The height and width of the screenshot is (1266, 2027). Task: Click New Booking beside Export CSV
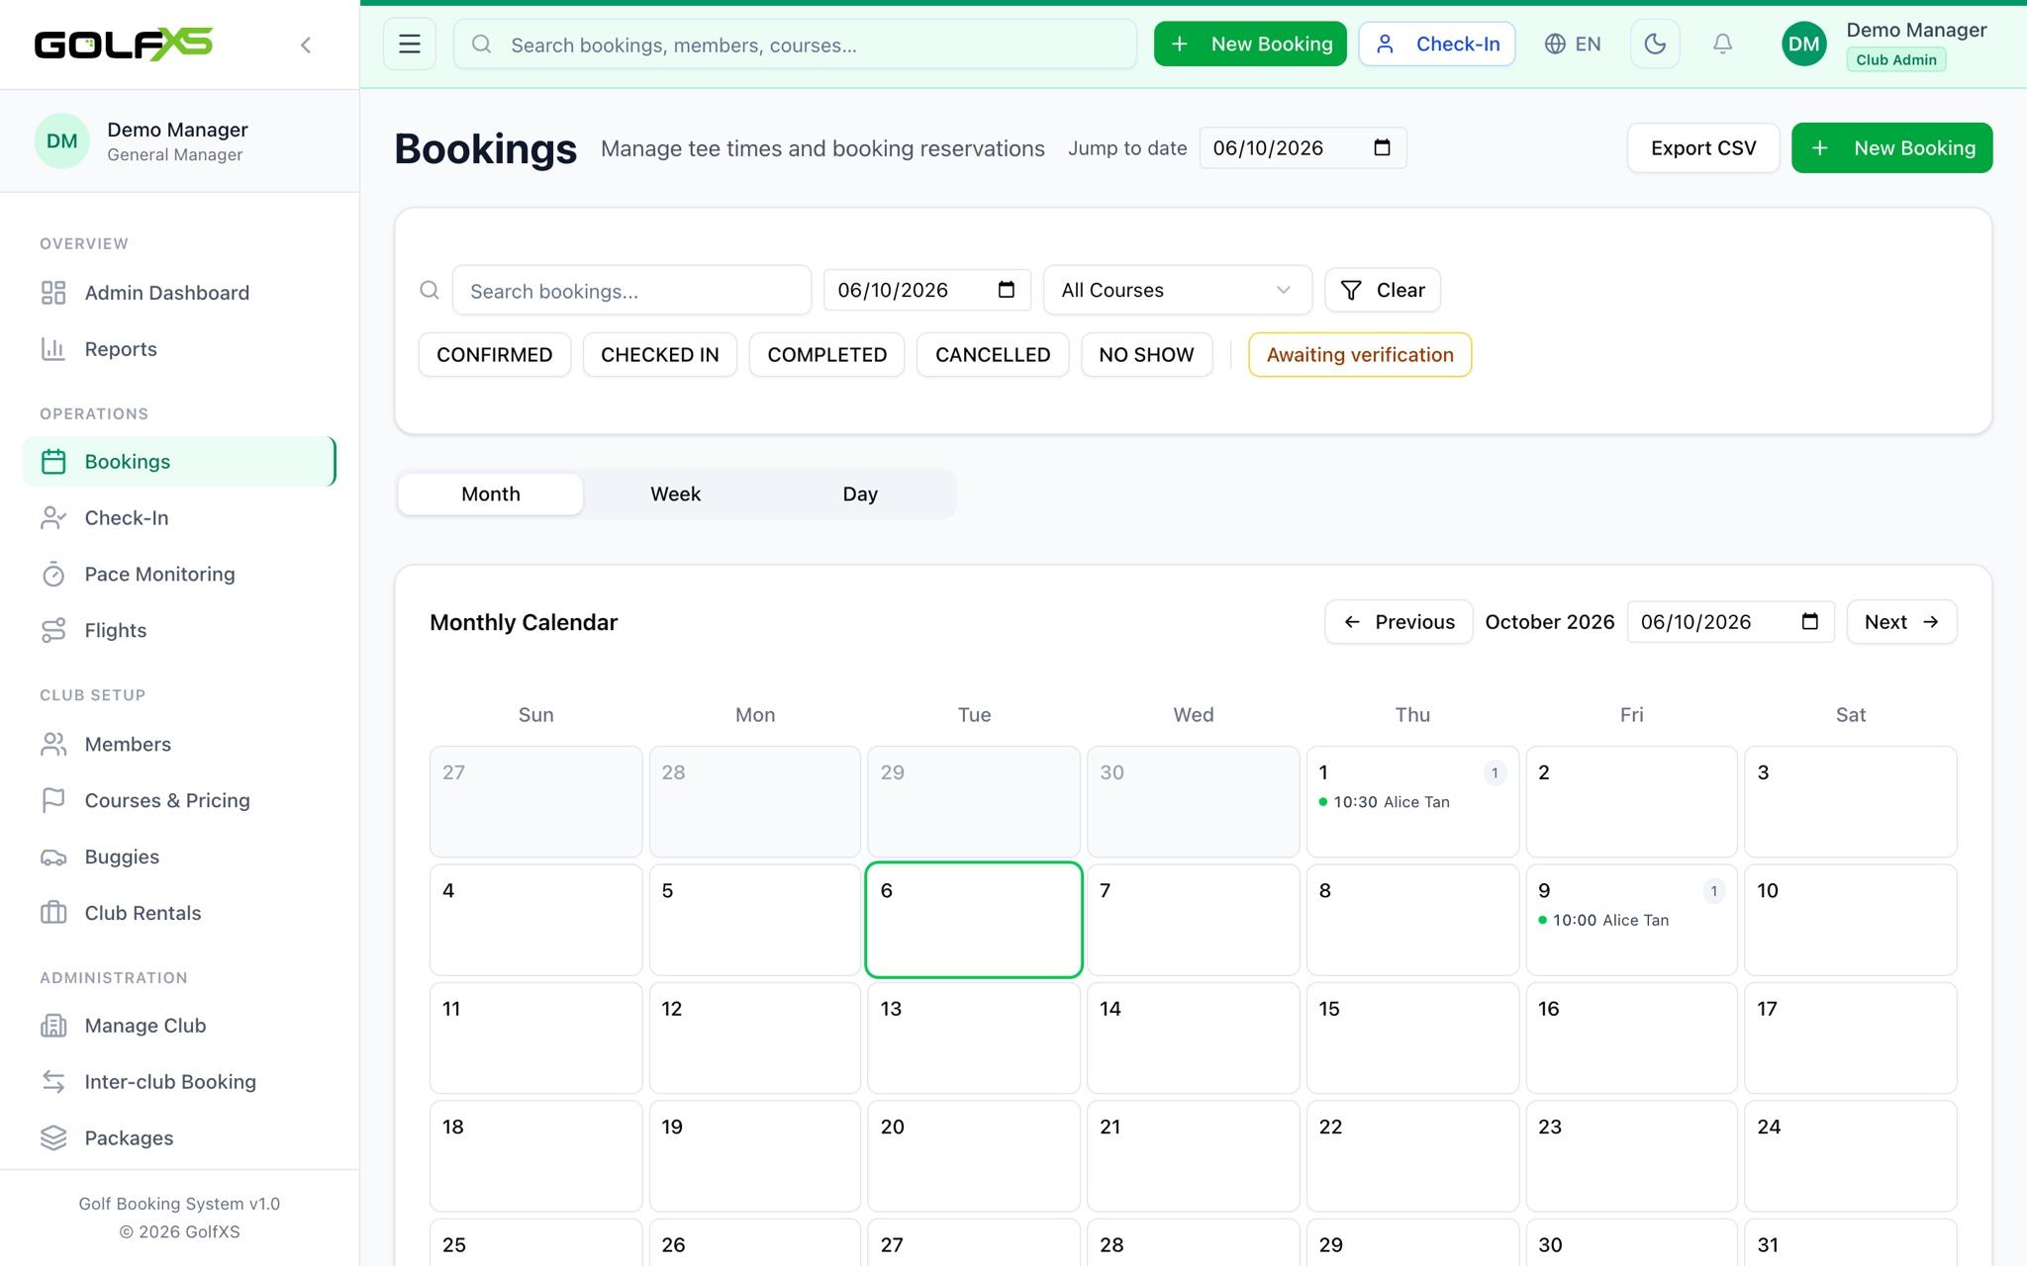pyautogui.click(x=1891, y=148)
